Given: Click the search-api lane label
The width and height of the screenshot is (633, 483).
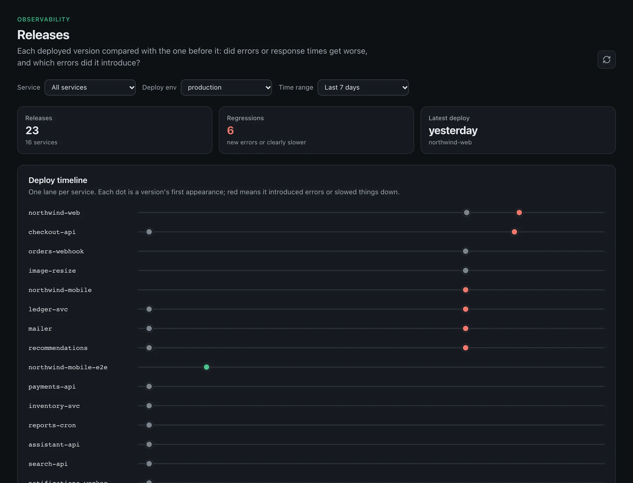Looking at the screenshot, I should [x=48, y=464].
